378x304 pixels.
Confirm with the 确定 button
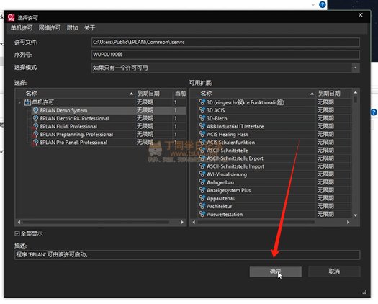(275, 272)
